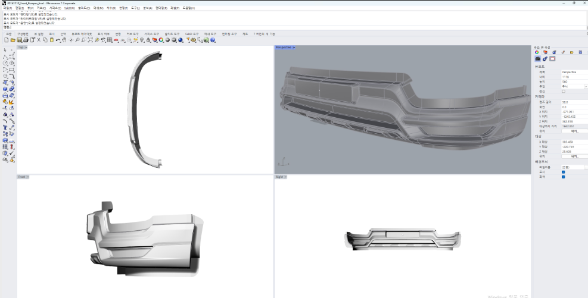Open the color wheel Materials icon

[161, 40]
